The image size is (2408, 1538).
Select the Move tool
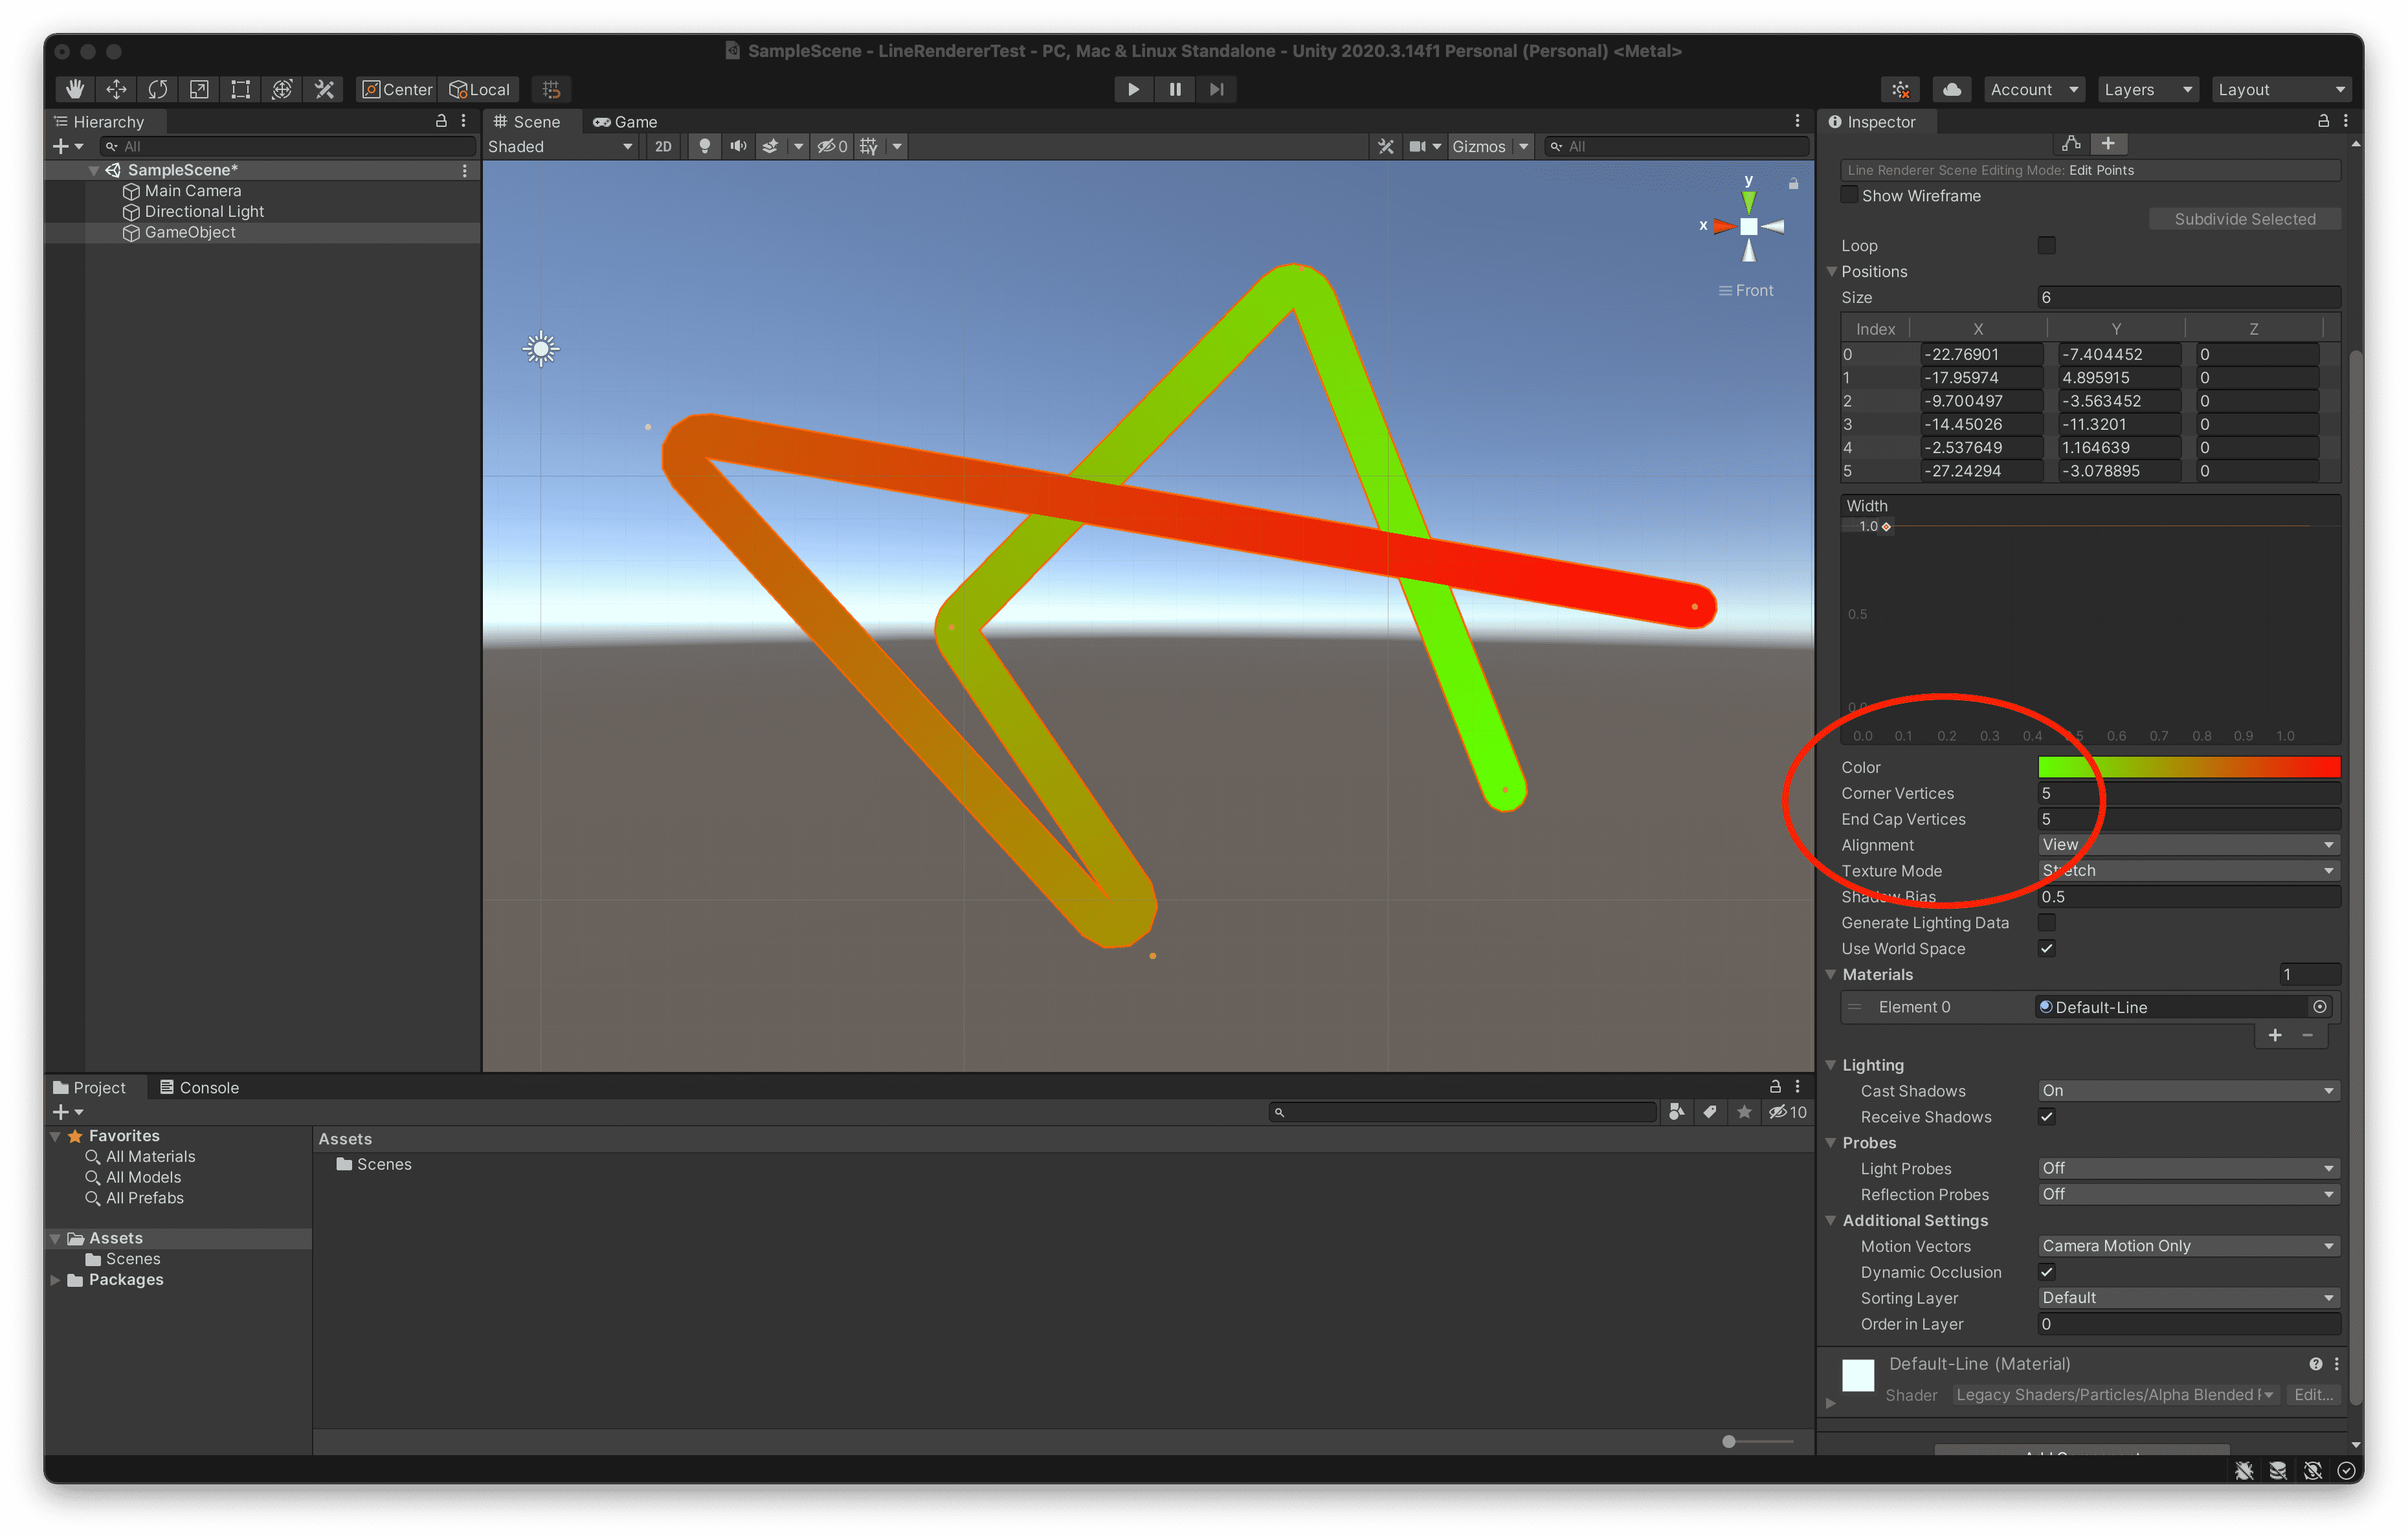tap(117, 89)
